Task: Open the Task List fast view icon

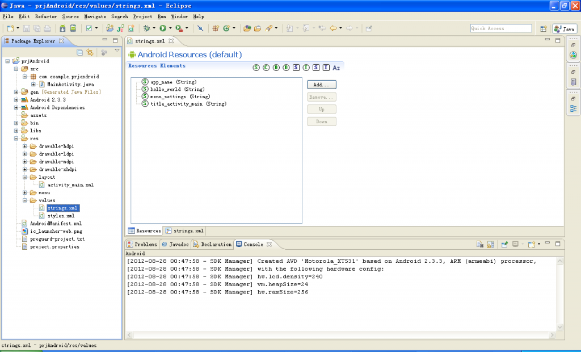Action: [573, 82]
